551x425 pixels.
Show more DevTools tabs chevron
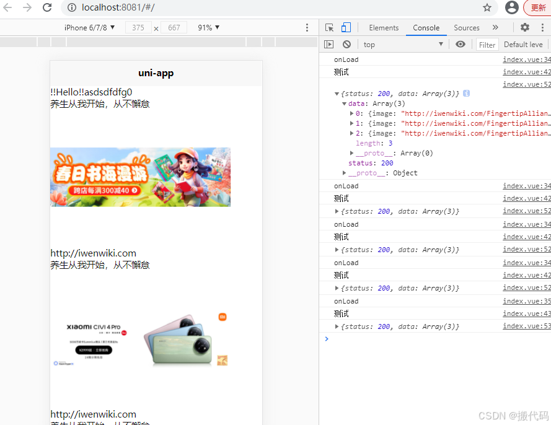pyautogui.click(x=495, y=27)
